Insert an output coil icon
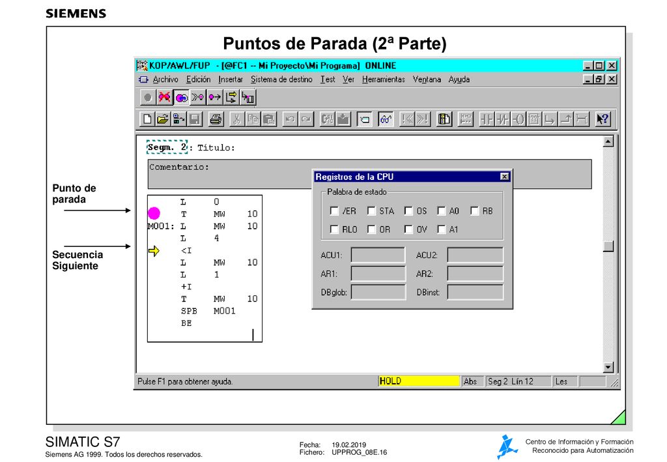This screenshot has height=462, width=667. coord(518,119)
